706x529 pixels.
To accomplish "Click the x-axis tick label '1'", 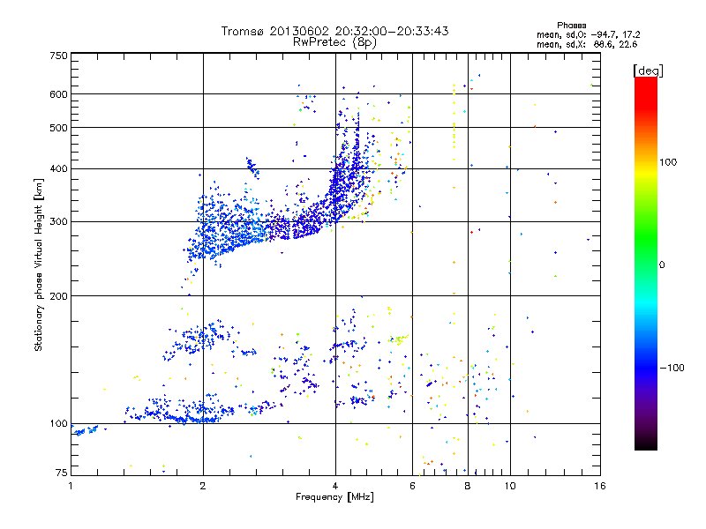I will (71, 486).
